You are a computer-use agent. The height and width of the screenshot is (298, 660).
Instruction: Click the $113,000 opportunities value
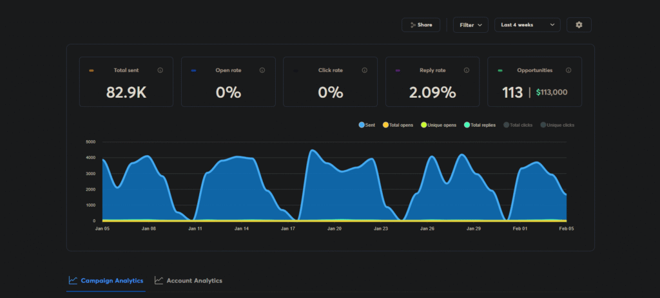coord(552,93)
